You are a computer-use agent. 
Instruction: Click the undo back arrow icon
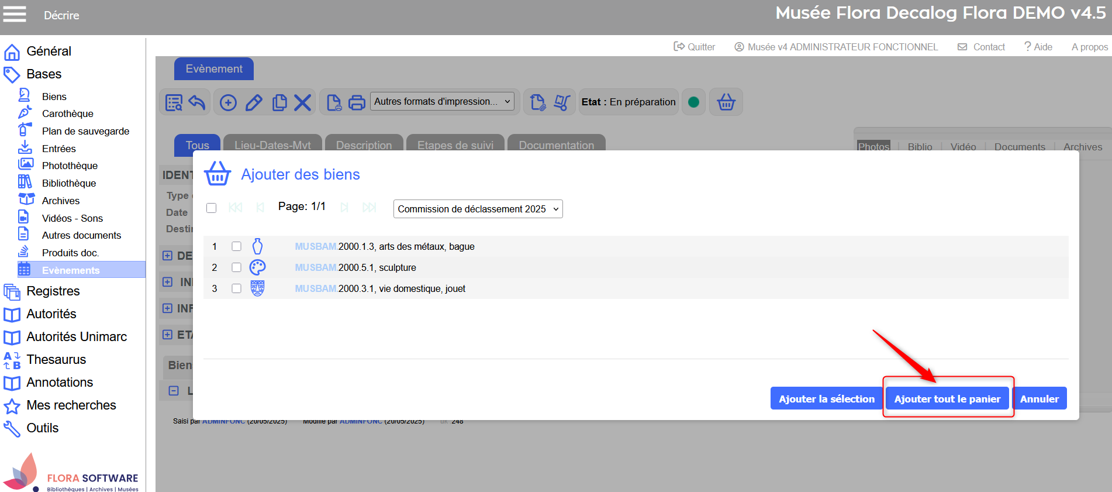(x=197, y=103)
